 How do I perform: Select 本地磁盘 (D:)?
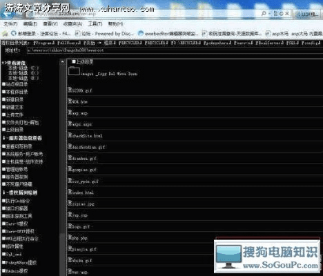click(x=23, y=73)
